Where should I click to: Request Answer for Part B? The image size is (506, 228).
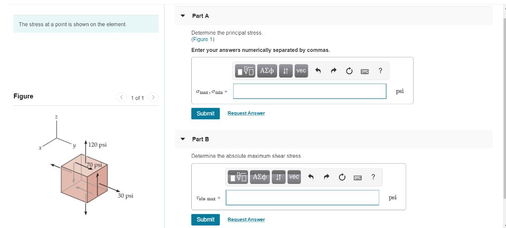click(x=246, y=219)
